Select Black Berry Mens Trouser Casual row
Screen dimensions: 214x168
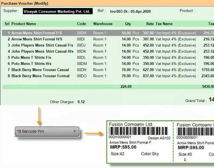[108, 70]
